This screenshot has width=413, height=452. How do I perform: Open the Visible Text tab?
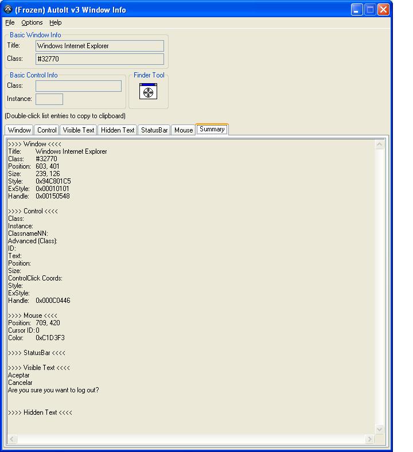coord(79,130)
